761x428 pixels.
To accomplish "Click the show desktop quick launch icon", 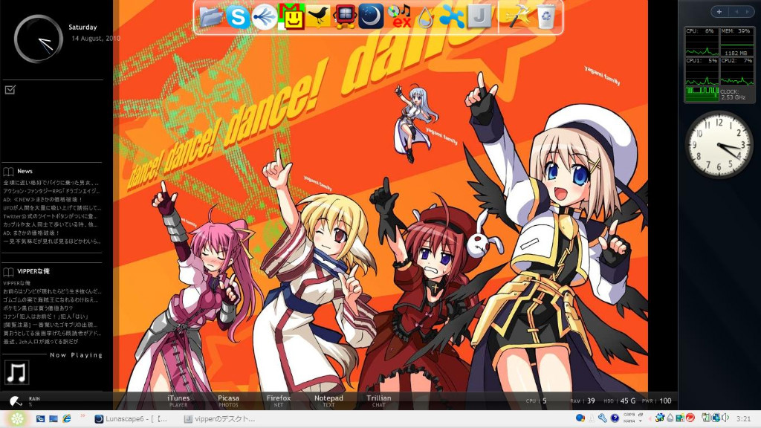I will (x=54, y=419).
